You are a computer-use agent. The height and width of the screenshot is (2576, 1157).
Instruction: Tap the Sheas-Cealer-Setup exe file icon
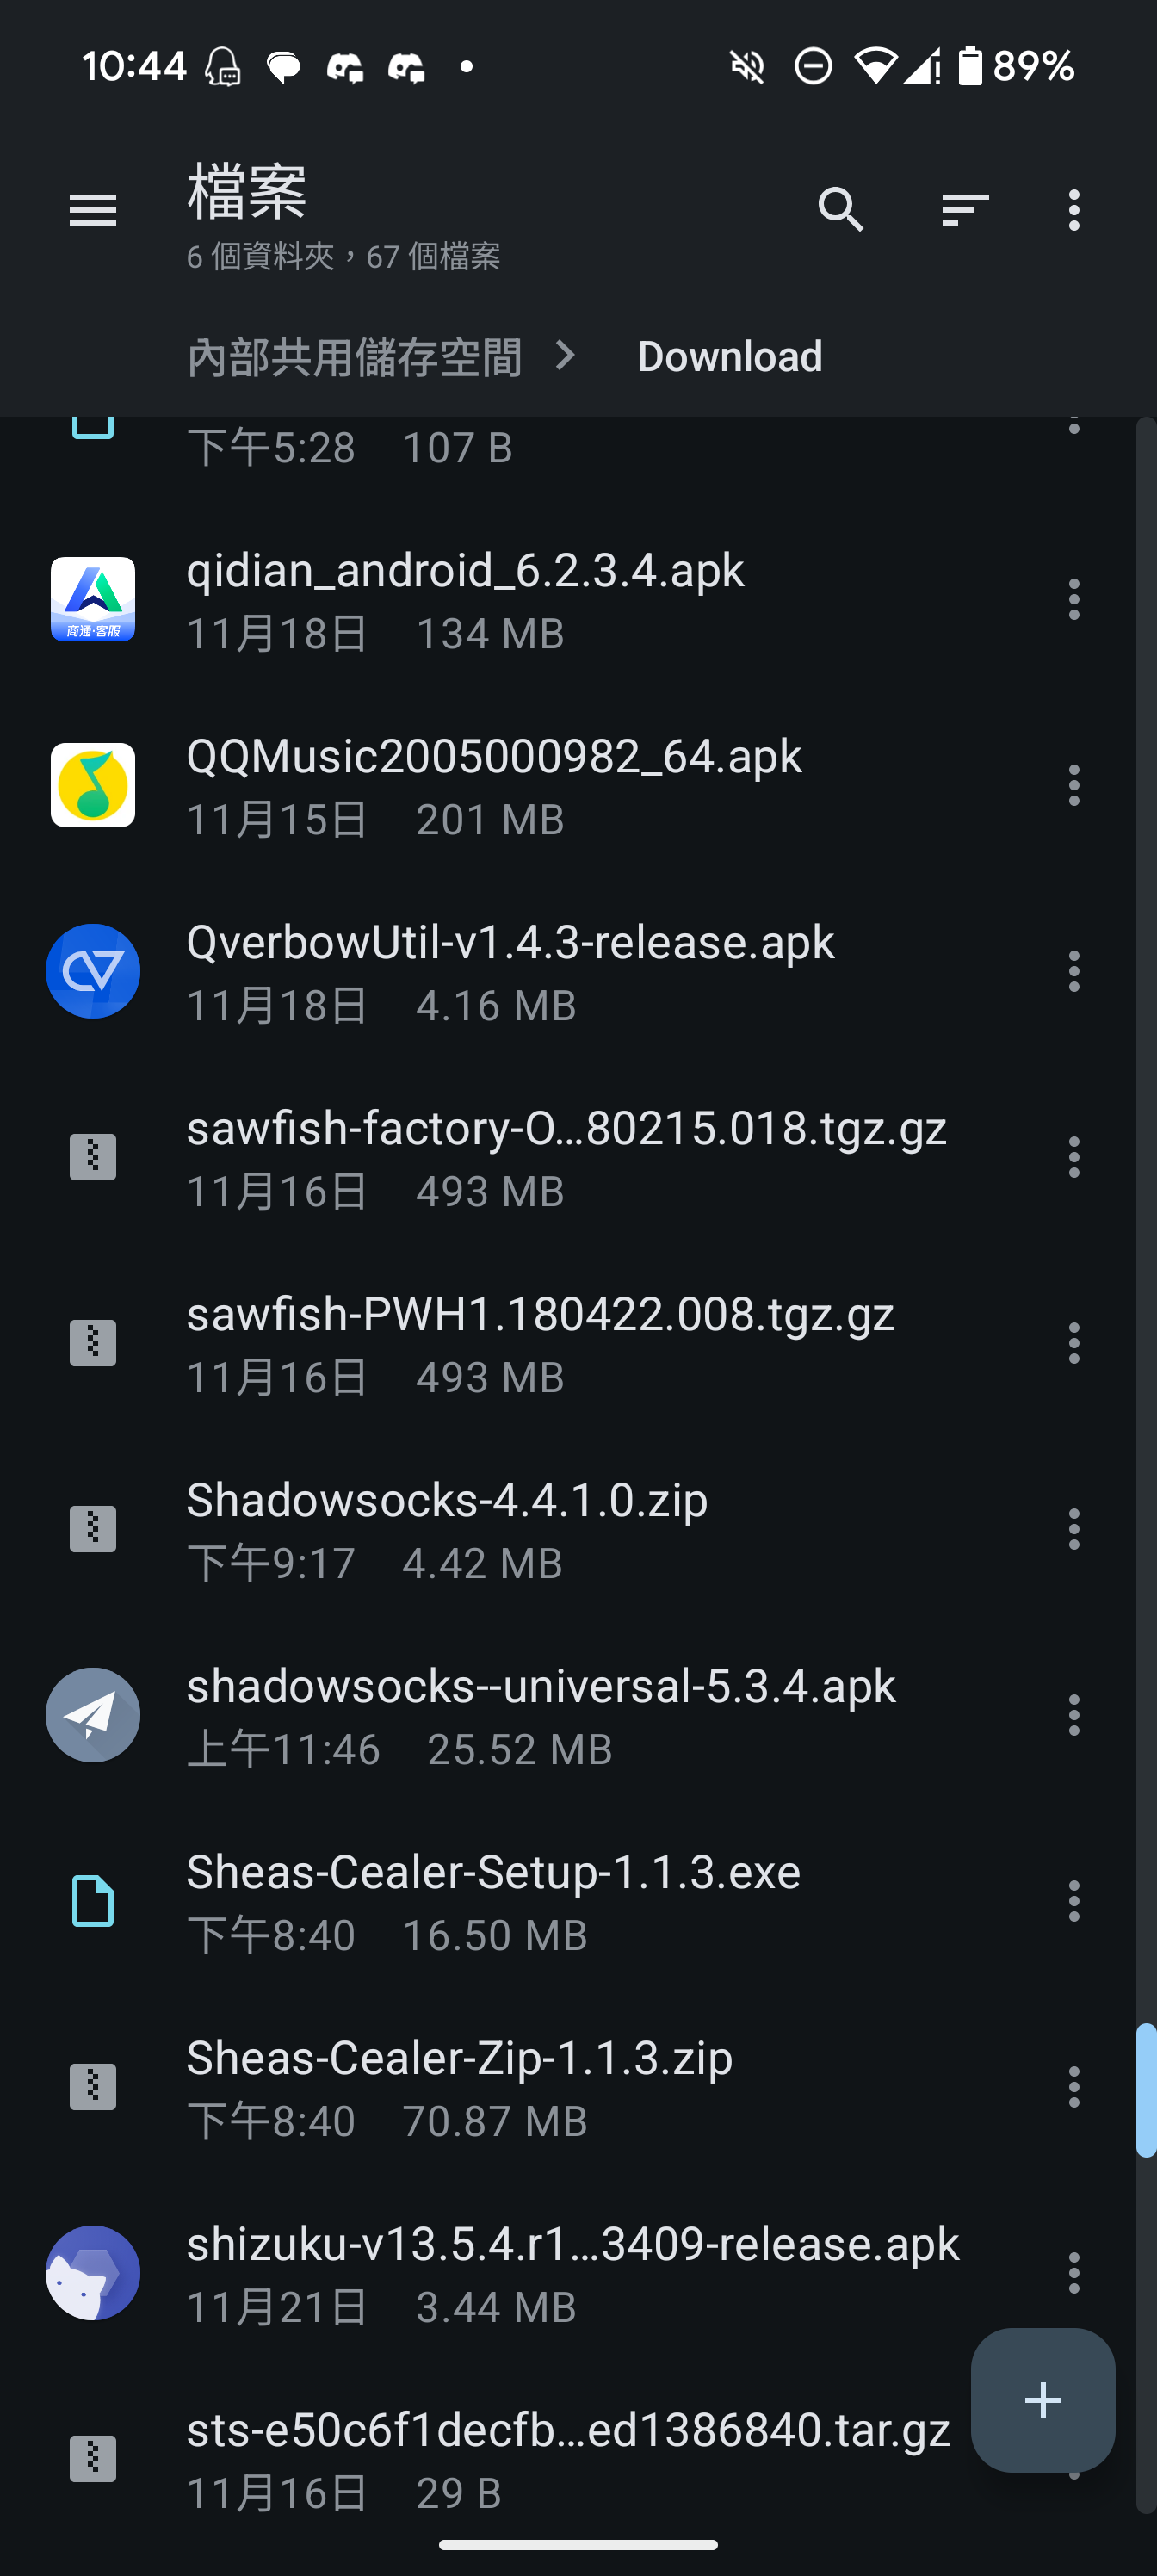93,1901
